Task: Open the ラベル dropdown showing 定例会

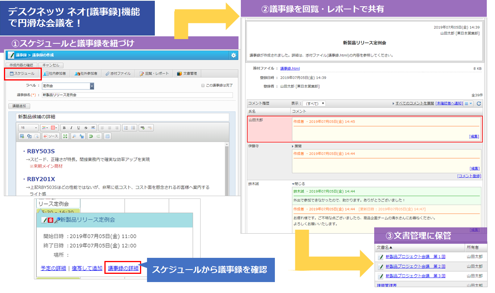Action: [x=68, y=86]
